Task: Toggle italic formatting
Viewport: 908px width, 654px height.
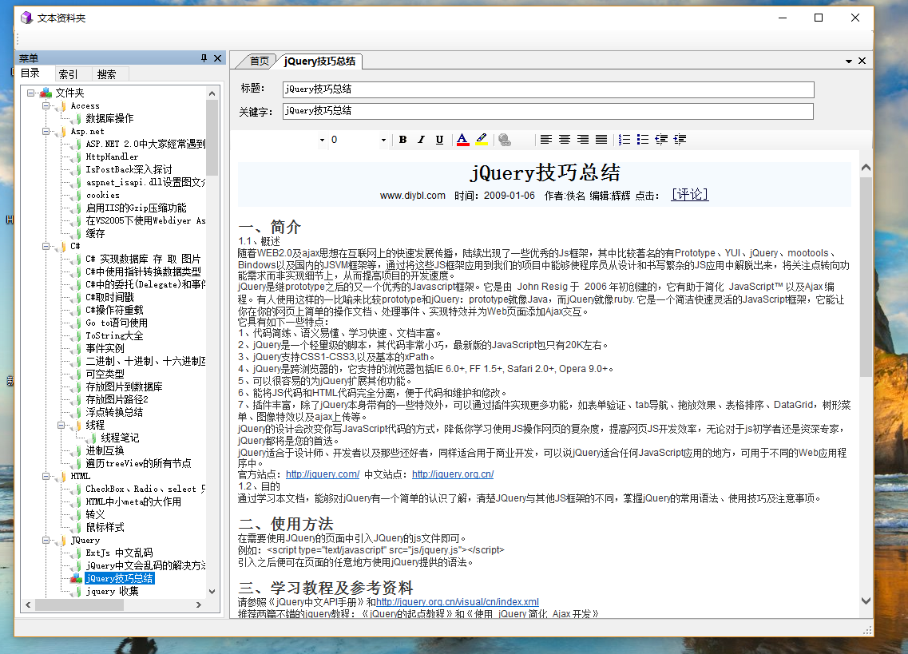Action: point(421,140)
